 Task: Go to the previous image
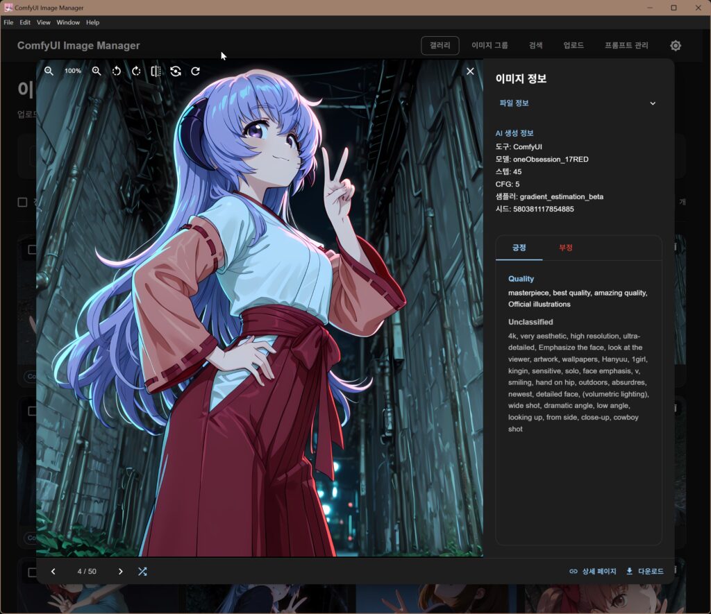click(53, 571)
